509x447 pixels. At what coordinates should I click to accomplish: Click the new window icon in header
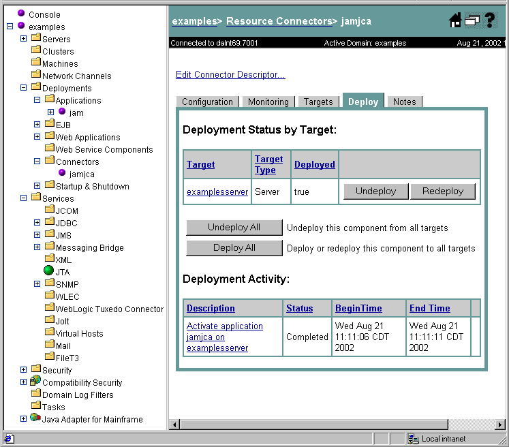point(472,21)
